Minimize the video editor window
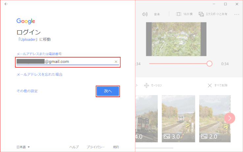 point(214,4)
